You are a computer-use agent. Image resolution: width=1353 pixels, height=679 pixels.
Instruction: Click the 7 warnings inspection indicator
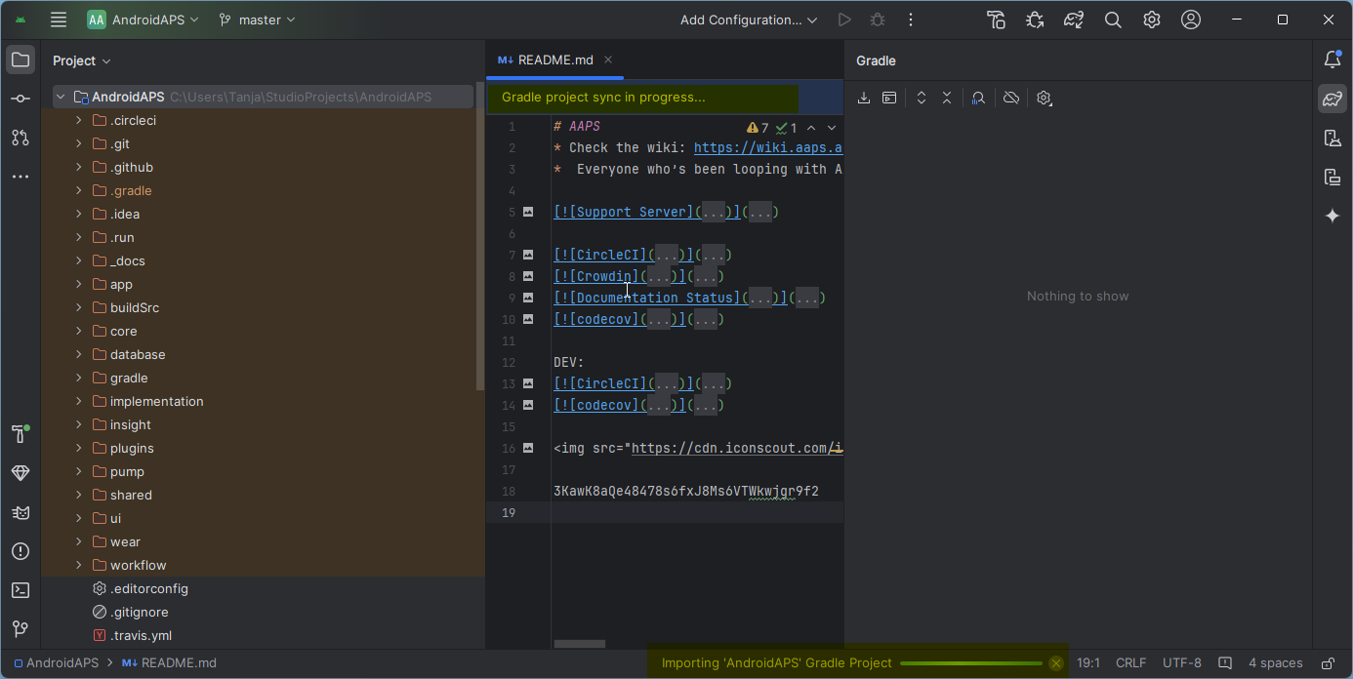pos(758,128)
